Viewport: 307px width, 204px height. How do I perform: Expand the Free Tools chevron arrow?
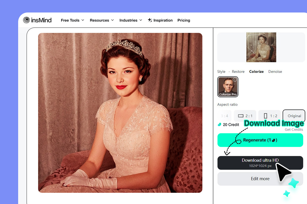point(83,20)
